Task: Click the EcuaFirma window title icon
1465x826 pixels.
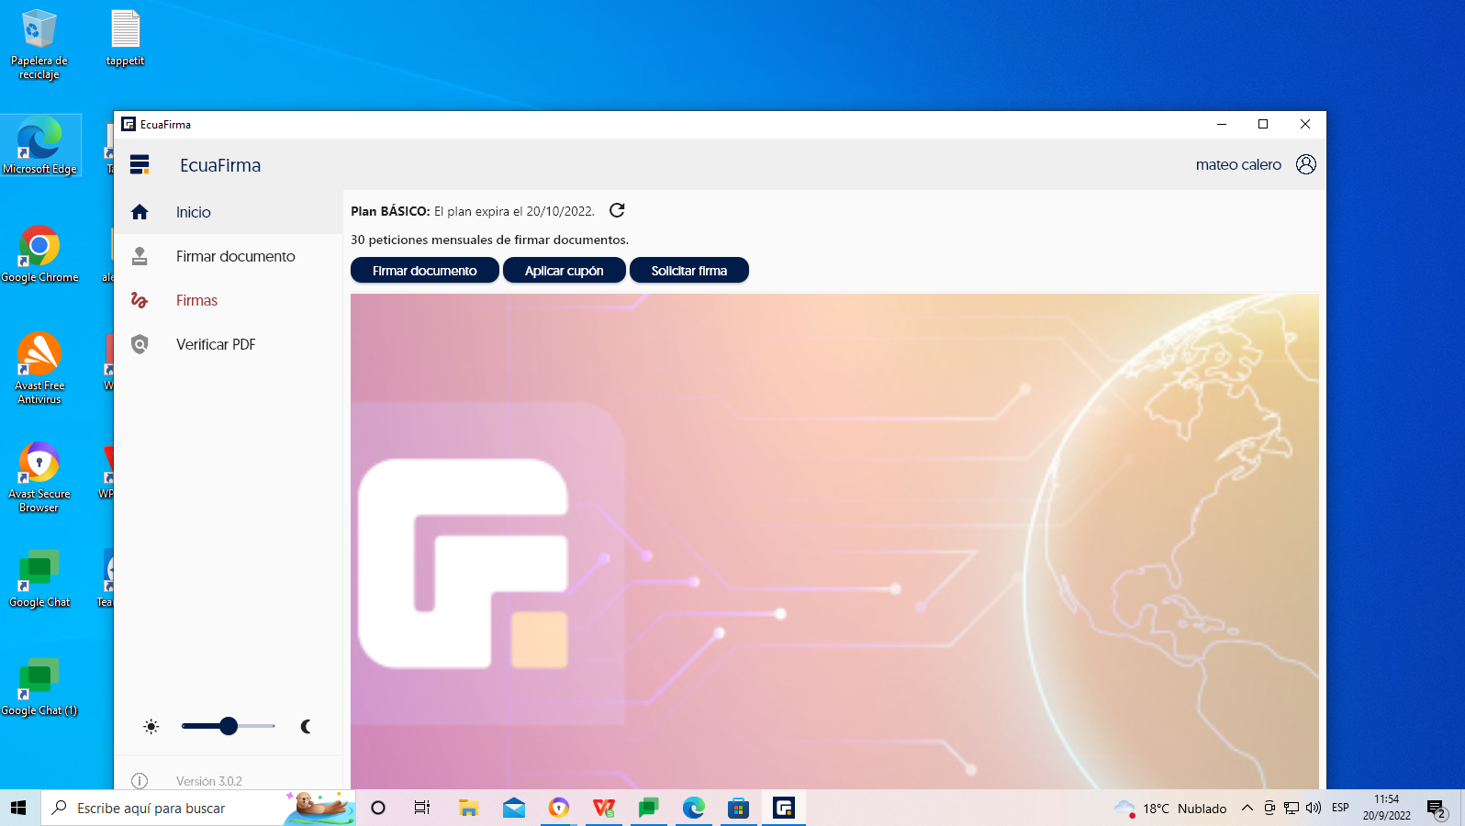Action: pos(129,124)
